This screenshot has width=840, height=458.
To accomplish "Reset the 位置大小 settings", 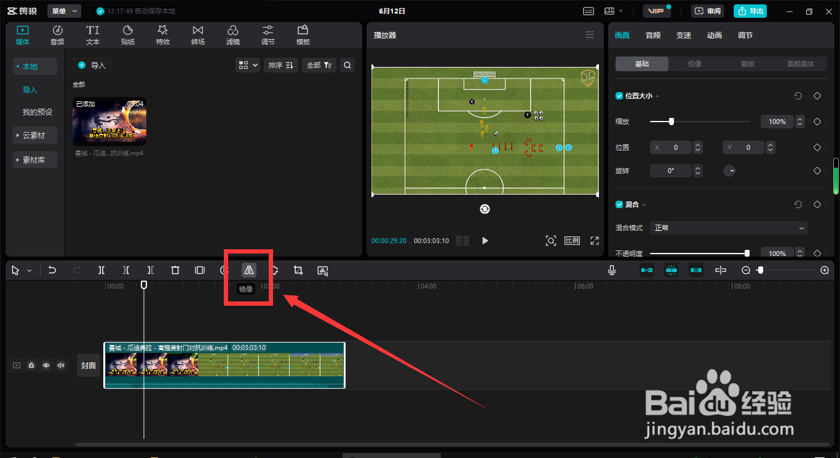I will click(x=798, y=96).
